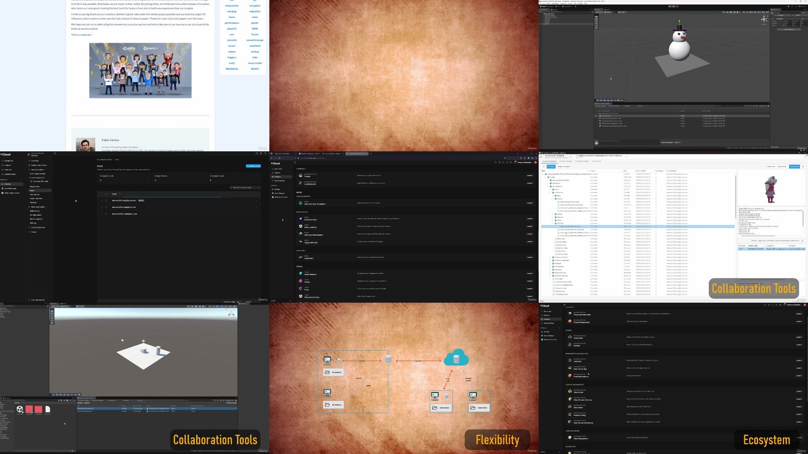Select the Player Management icon
Image resolution: width=808 pixels, height=454 pixels.
pyautogui.click(x=570, y=321)
